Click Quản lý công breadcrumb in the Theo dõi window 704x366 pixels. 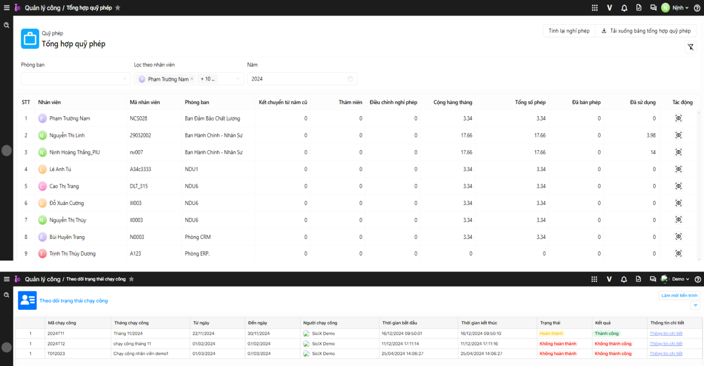pyautogui.click(x=43, y=279)
